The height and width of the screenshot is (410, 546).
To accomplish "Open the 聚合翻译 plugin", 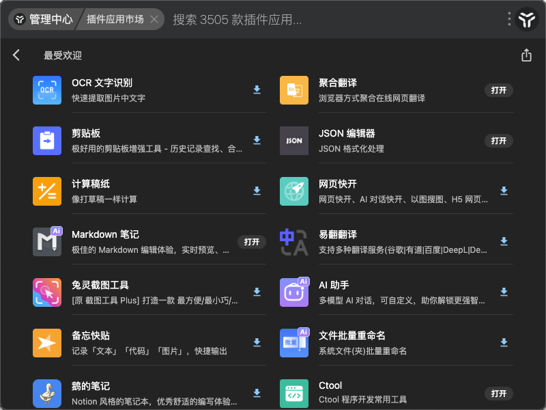I will pos(499,90).
